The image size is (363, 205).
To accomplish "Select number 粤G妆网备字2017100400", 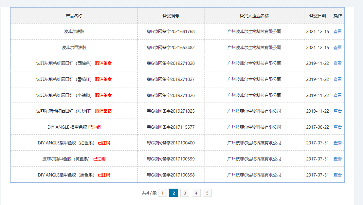I will [x=171, y=143].
